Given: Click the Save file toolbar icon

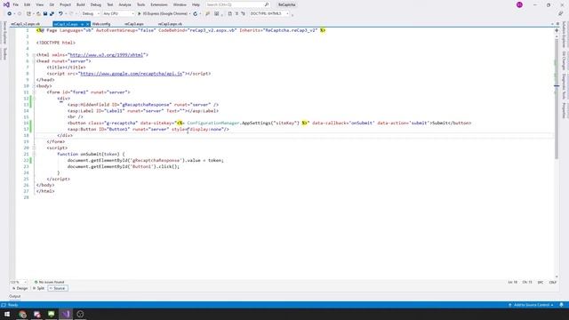Looking at the screenshot, I should 45,14.
